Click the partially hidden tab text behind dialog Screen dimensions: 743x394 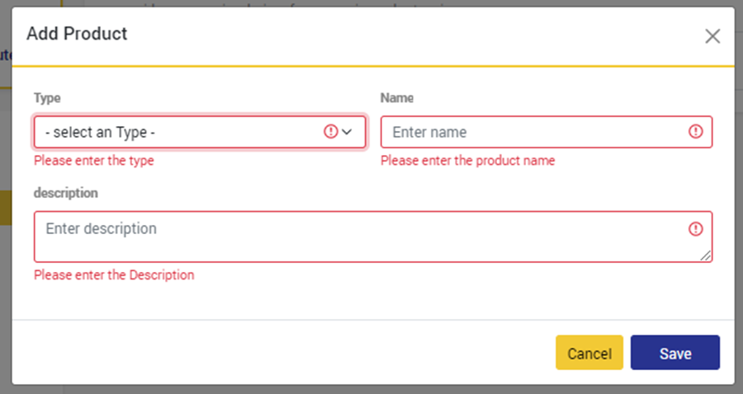[5, 56]
